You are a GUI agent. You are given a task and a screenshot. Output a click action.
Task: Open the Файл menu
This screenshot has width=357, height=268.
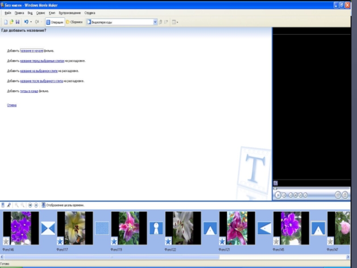(x=8, y=13)
